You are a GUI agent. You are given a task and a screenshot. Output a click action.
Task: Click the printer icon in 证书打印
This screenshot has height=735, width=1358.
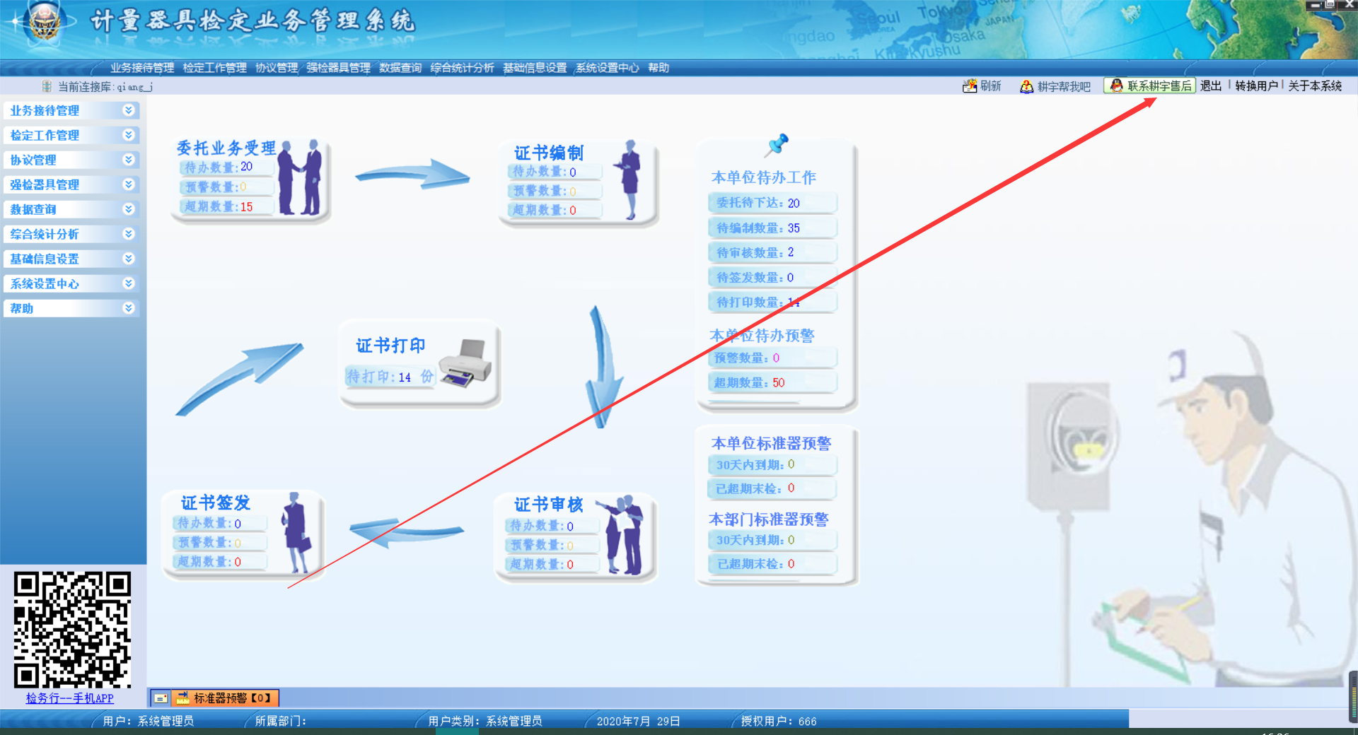(465, 363)
